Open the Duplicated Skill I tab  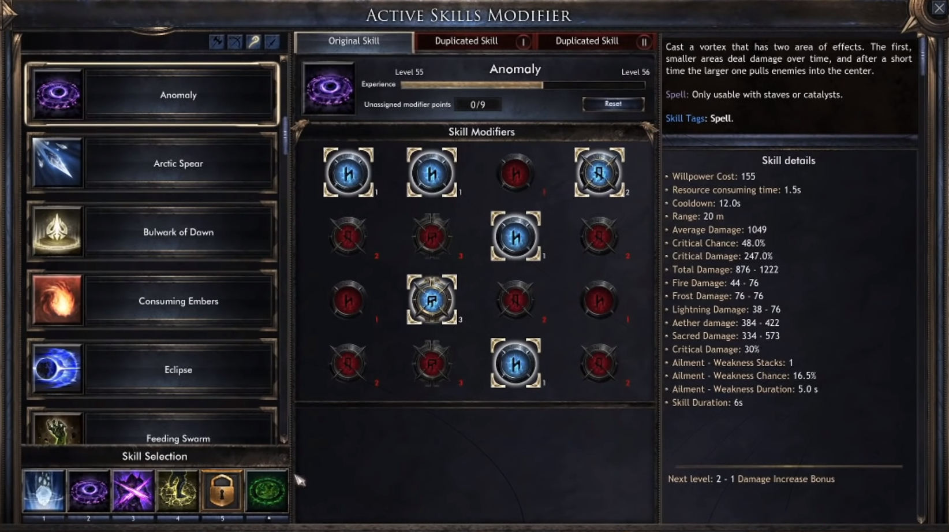[x=476, y=42]
